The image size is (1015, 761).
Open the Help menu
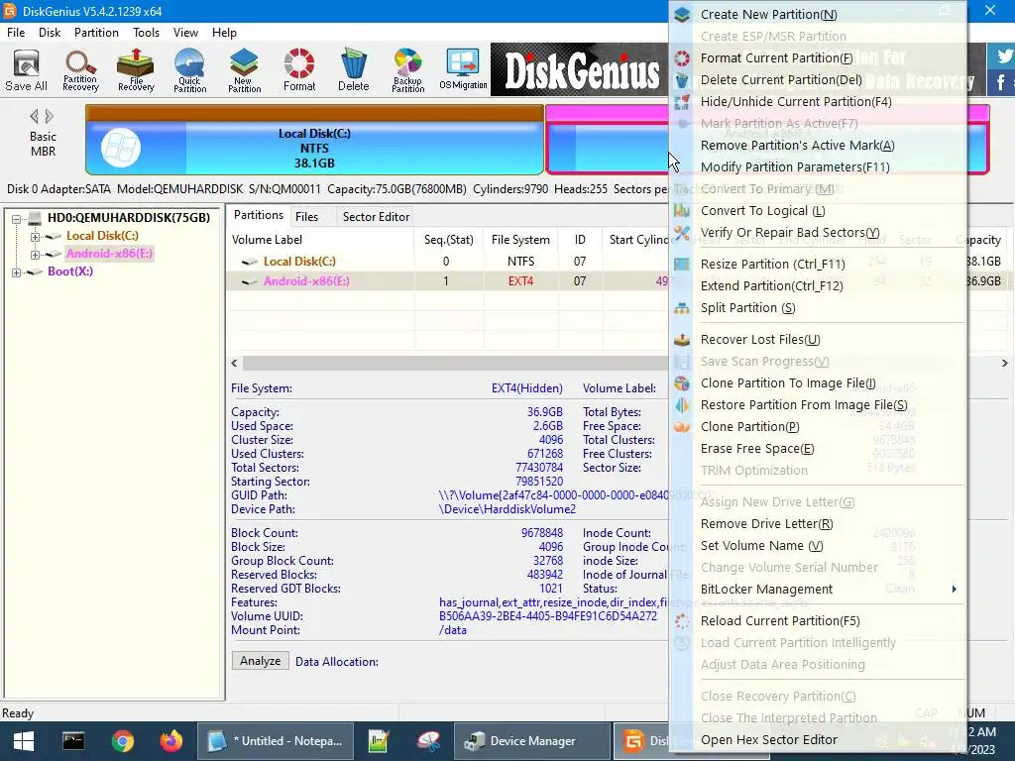point(224,33)
